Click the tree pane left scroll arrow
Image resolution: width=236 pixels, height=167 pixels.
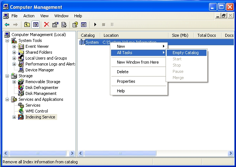click(x=6, y=153)
